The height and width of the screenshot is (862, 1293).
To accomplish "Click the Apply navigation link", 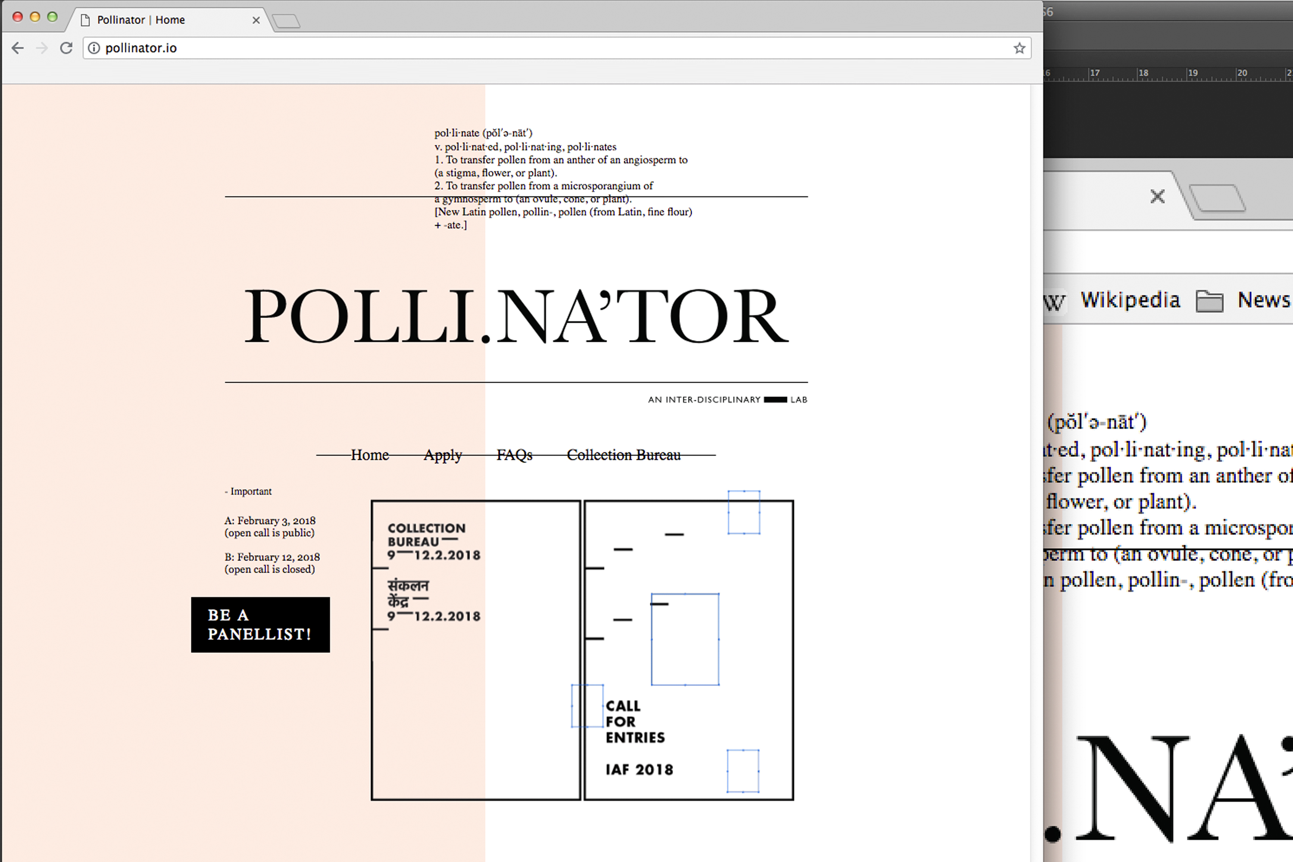I will (x=442, y=455).
